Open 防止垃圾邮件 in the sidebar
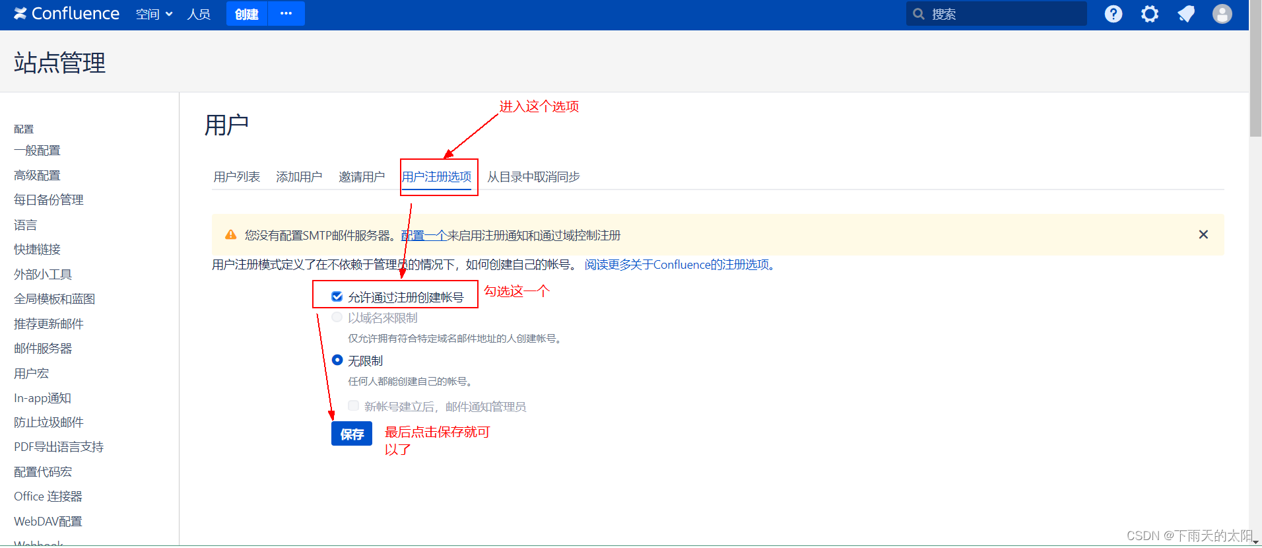 coord(49,422)
